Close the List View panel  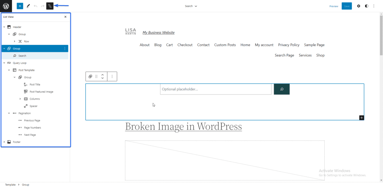click(x=65, y=17)
